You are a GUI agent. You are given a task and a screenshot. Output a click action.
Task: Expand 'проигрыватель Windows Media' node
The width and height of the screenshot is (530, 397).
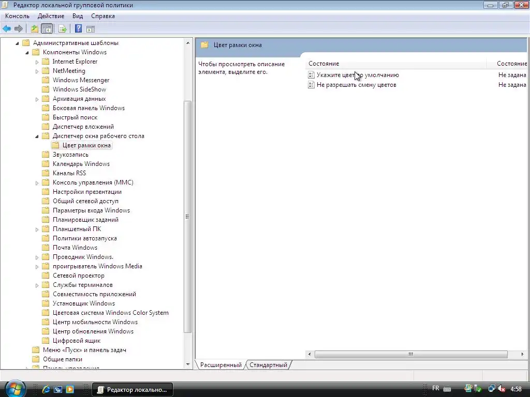click(x=37, y=267)
